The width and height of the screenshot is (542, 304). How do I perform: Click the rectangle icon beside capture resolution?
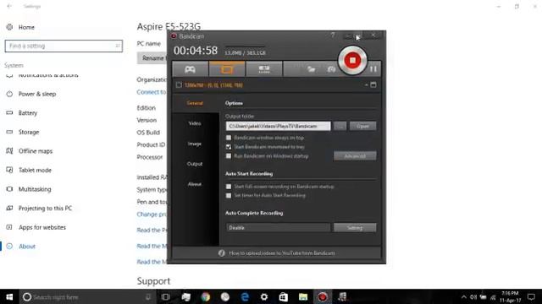coord(179,84)
